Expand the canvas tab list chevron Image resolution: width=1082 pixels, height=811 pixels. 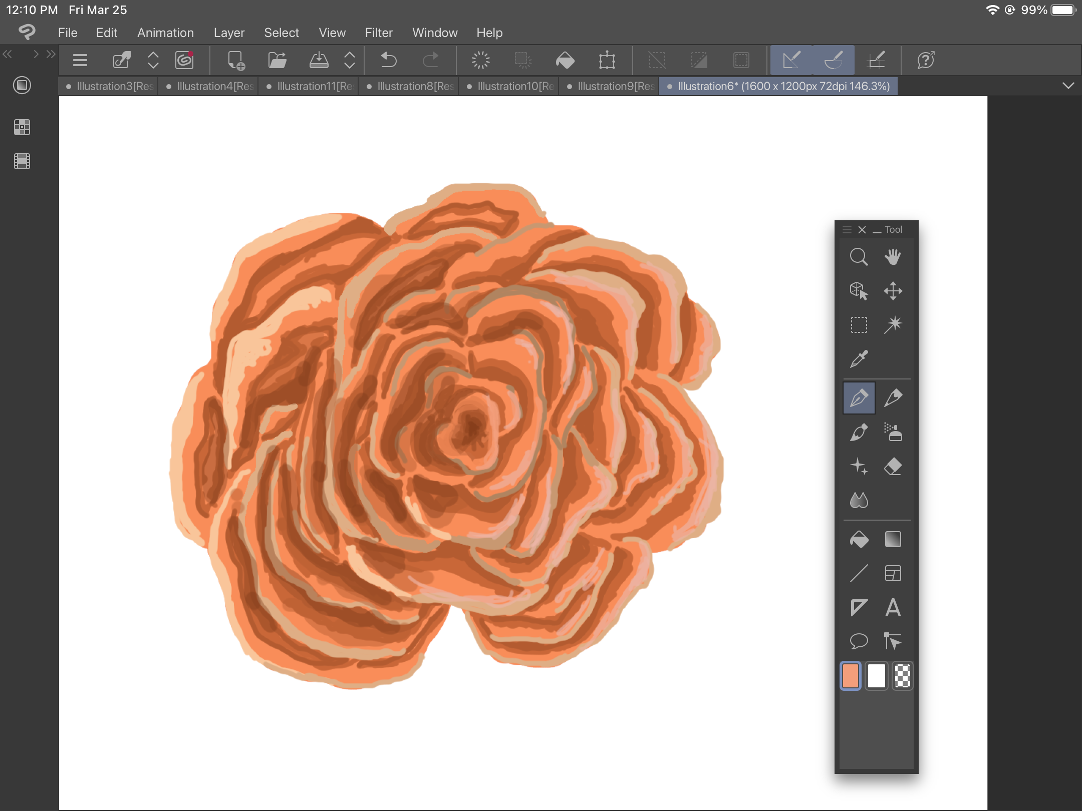1068,86
